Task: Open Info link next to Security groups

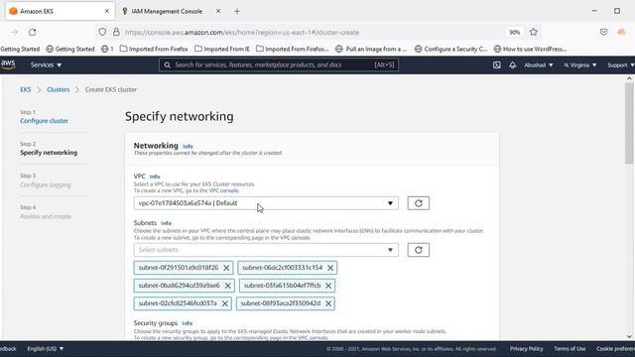Action: tap(188, 323)
